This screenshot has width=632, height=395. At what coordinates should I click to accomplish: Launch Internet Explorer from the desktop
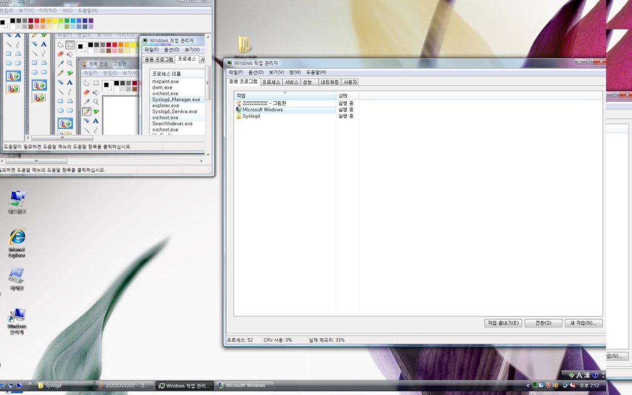tap(17, 242)
